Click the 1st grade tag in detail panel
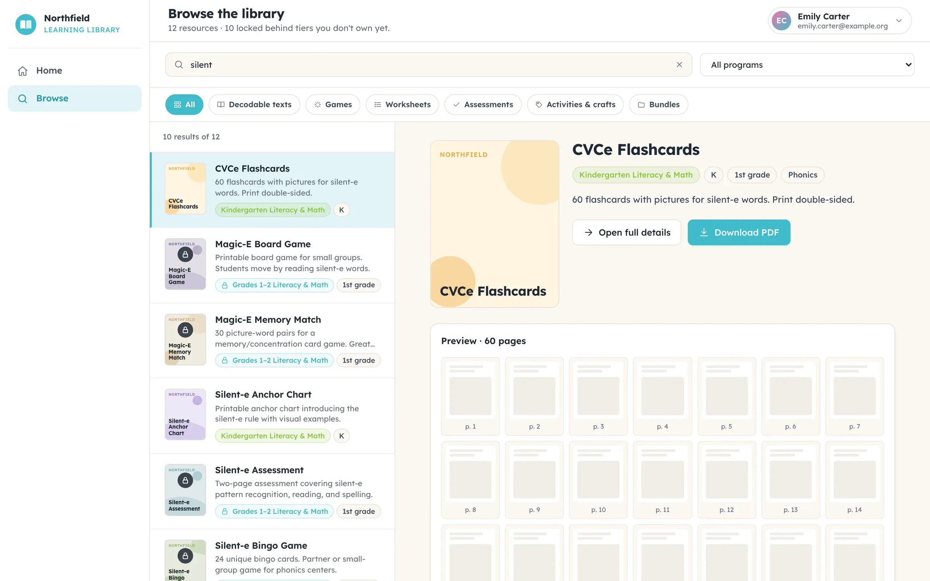Screen dimensions: 930x581 [752, 175]
